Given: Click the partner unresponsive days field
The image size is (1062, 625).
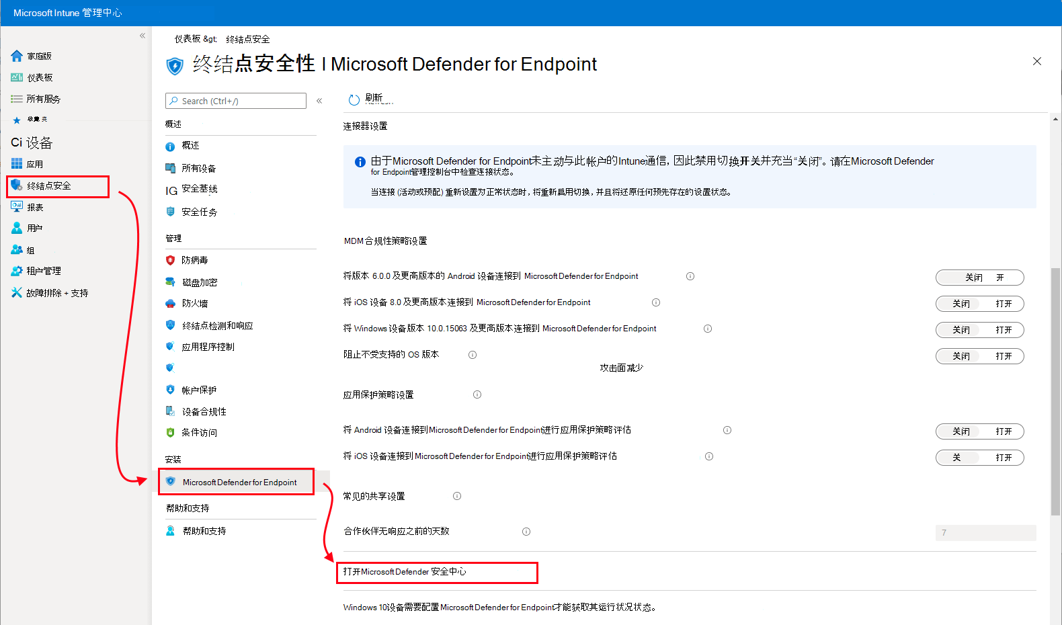Looking at the screenshot, I should 985,533.
